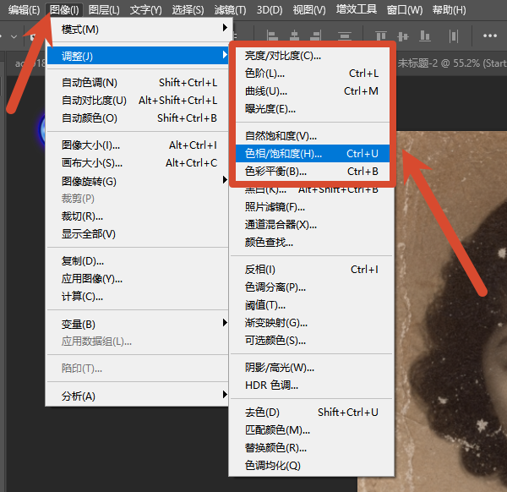507x492 pixels.
Task: Click align right edges icon
Action: [316, 36]
